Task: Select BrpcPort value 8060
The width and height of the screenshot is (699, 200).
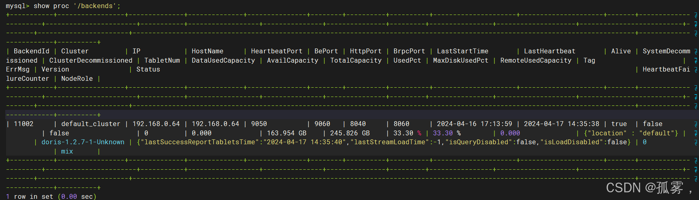Action: pyautogui.click(x=401, y=124)
